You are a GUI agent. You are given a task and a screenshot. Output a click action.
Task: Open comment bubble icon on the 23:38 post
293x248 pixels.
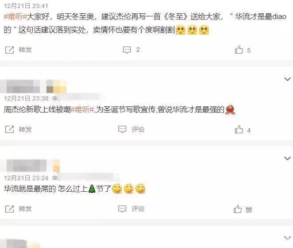click(x=122, y=129)
